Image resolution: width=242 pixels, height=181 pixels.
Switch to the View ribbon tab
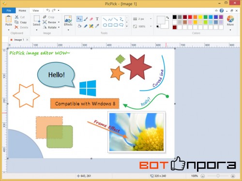coord(36,11)
